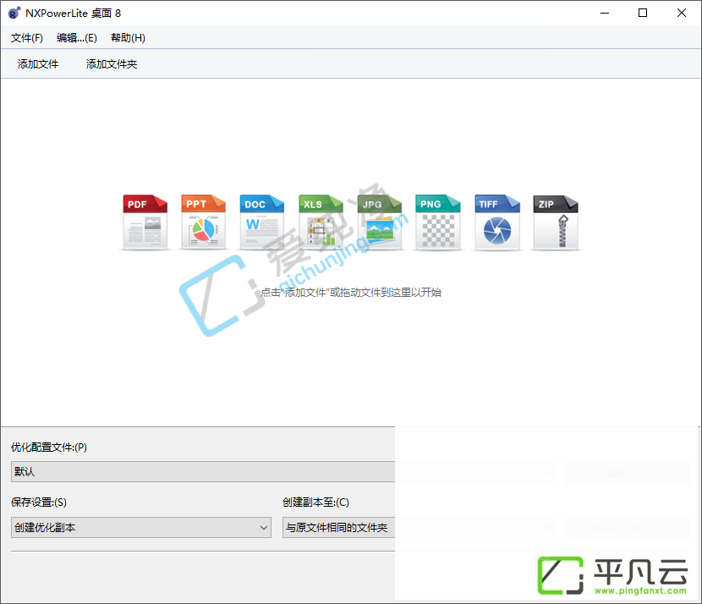Click the PPT file type icon
The height and width of the screenshot is (604, 702).
pyautogui.click(x=203, y=222)
